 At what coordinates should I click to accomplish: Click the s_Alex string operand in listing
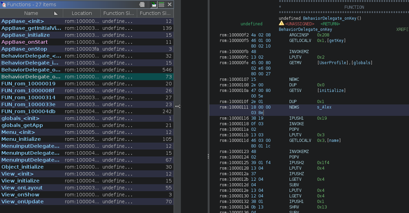click(x=324, y=107)
